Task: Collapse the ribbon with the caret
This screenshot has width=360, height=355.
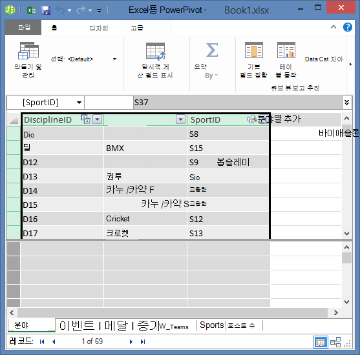Action: click(334, 27)
